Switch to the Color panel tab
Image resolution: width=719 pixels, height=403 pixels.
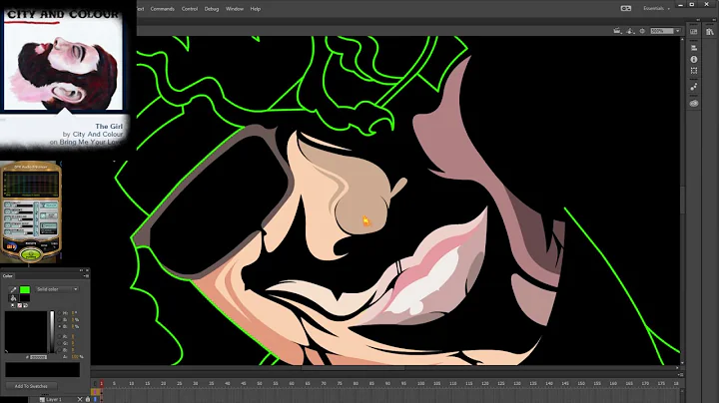tap(8, 276)
